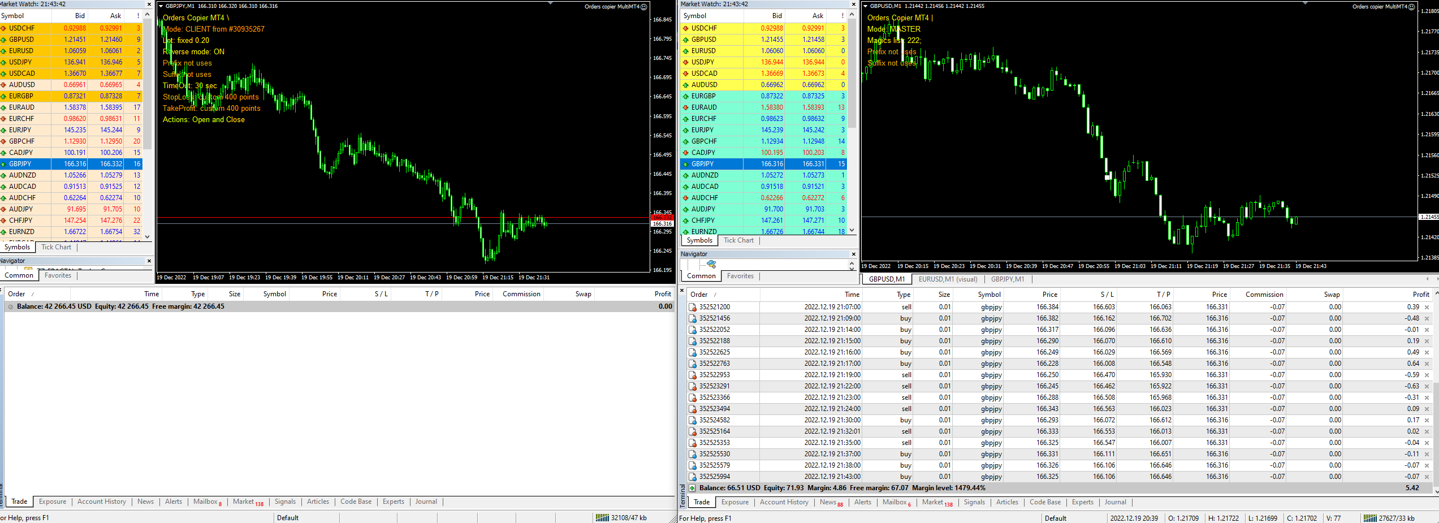Select CADJPY row in right Market Watch
Image resolution: width=1439 pixels, height=523 pixels.
pos(764,153)
